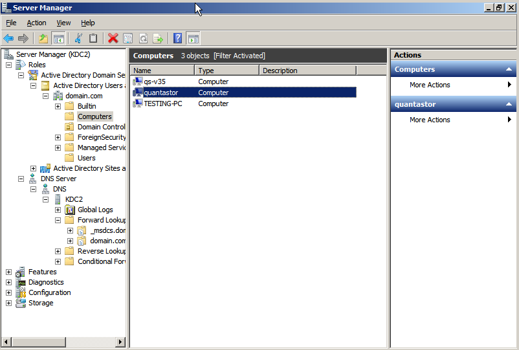Collapse the quantastor actions section
This screenshot has height=350, width=519.
point(509,104)
